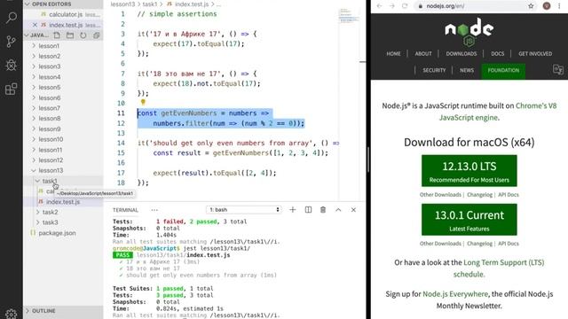The height and width of the screenshot is (319, 568).
Task: Select index.test.js in the explorer tree
Action: pyautogui.click(x=63, y=202)
